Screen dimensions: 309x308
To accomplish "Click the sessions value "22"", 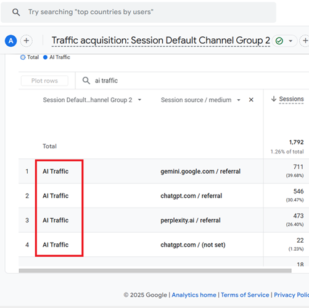I will (x=300, y=240).
